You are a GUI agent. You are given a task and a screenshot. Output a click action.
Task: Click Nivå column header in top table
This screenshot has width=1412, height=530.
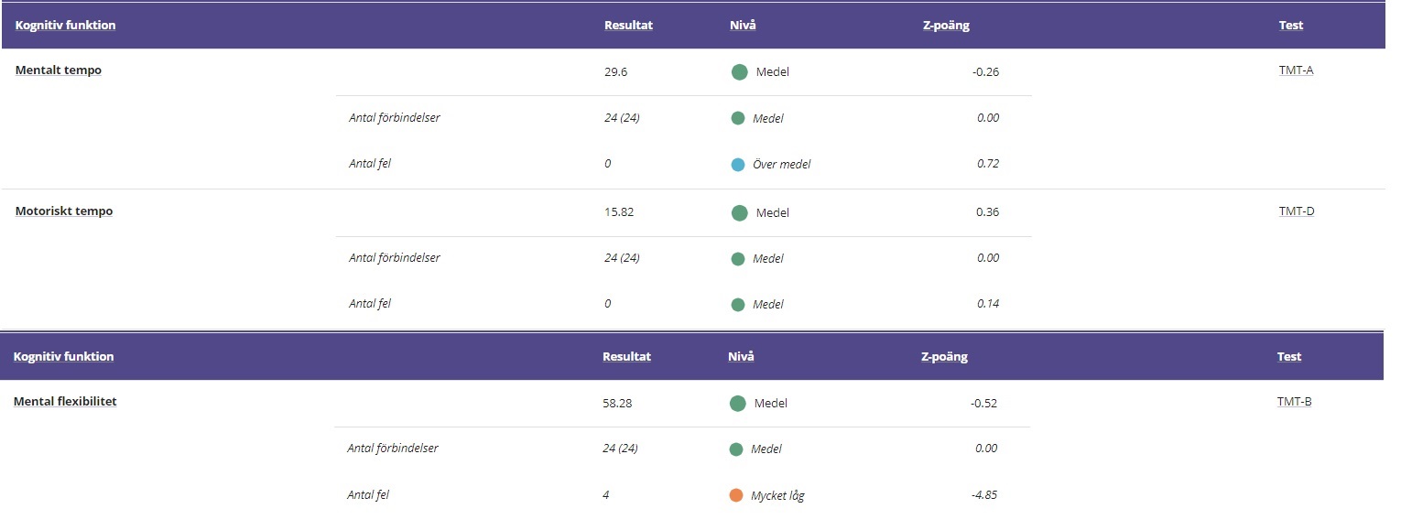tap(743, 26)
